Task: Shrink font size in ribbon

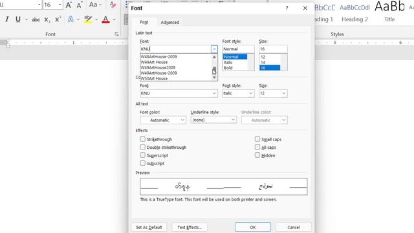Action: coord(80,5)
